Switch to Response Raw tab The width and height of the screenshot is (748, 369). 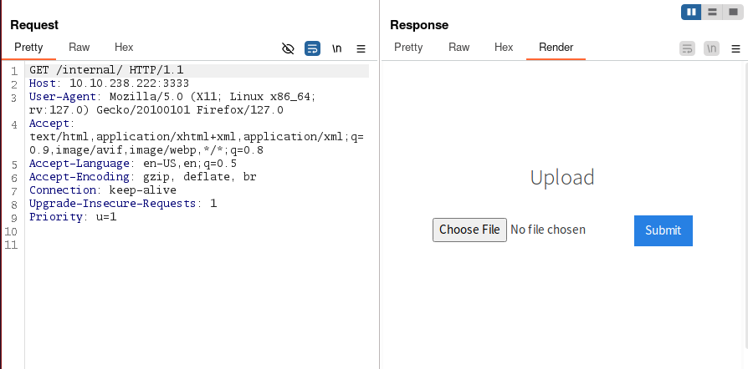coord(459,48)
